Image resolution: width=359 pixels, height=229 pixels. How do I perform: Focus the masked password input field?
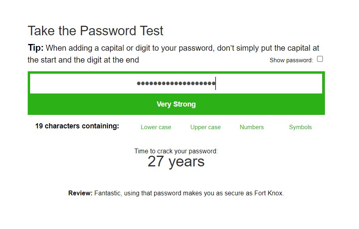pos(176,83)
